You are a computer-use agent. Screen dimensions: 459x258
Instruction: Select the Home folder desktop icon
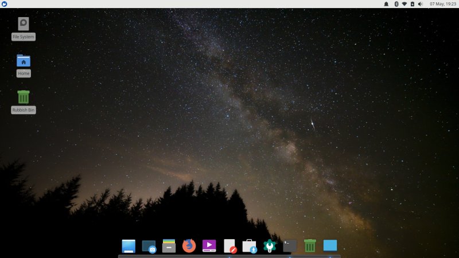point(24,61)
